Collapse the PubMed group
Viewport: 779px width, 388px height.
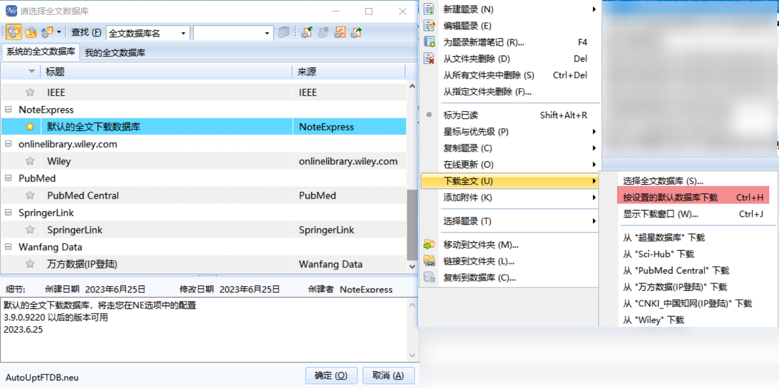click(8, 178)
